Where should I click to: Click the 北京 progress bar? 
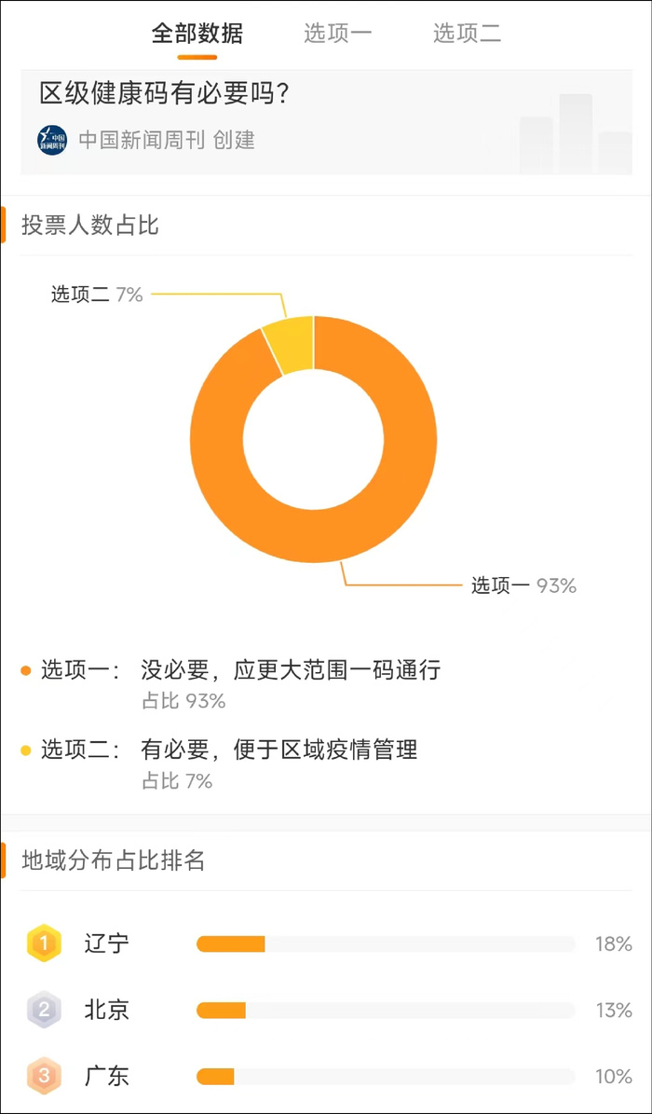386,1011
